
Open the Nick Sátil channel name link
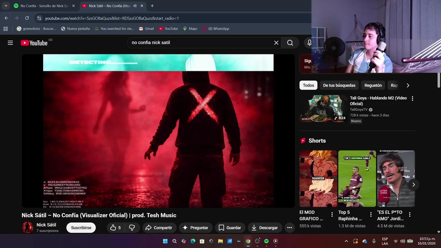click(46, 225)
